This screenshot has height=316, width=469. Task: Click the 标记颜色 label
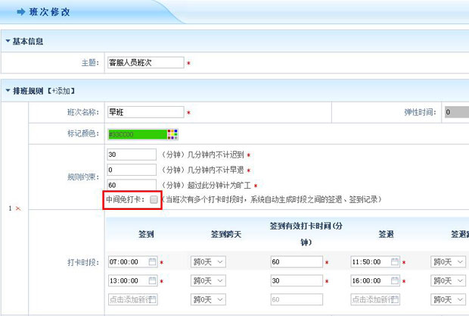pos(83,133)
